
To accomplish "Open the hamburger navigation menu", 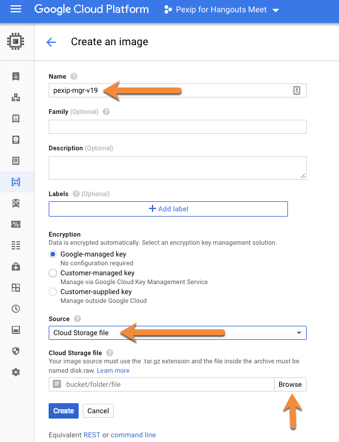I will pos(16,9).
